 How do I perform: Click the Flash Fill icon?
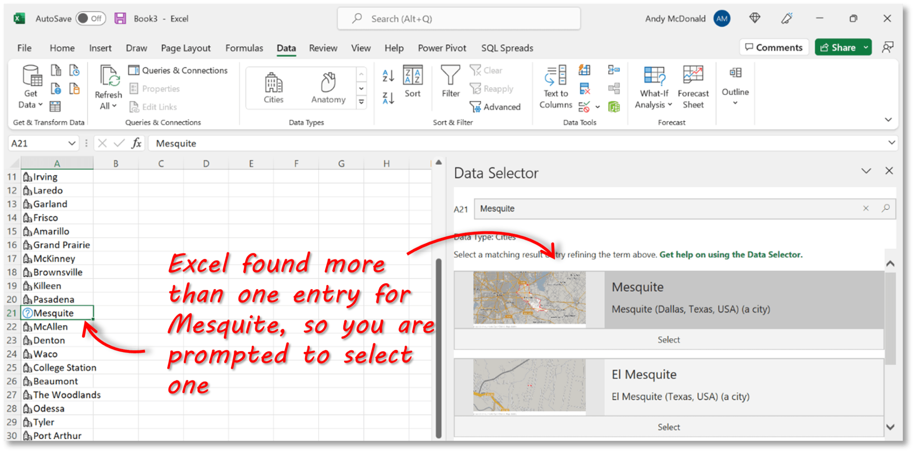[x=584, y=70]
